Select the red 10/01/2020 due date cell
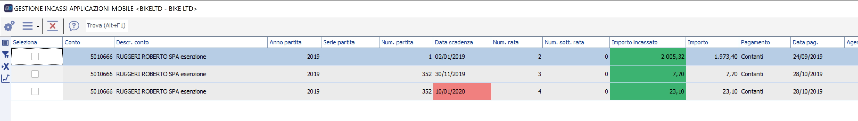The height and width of the screenshot is (121, 858). [x=462, y=92]
